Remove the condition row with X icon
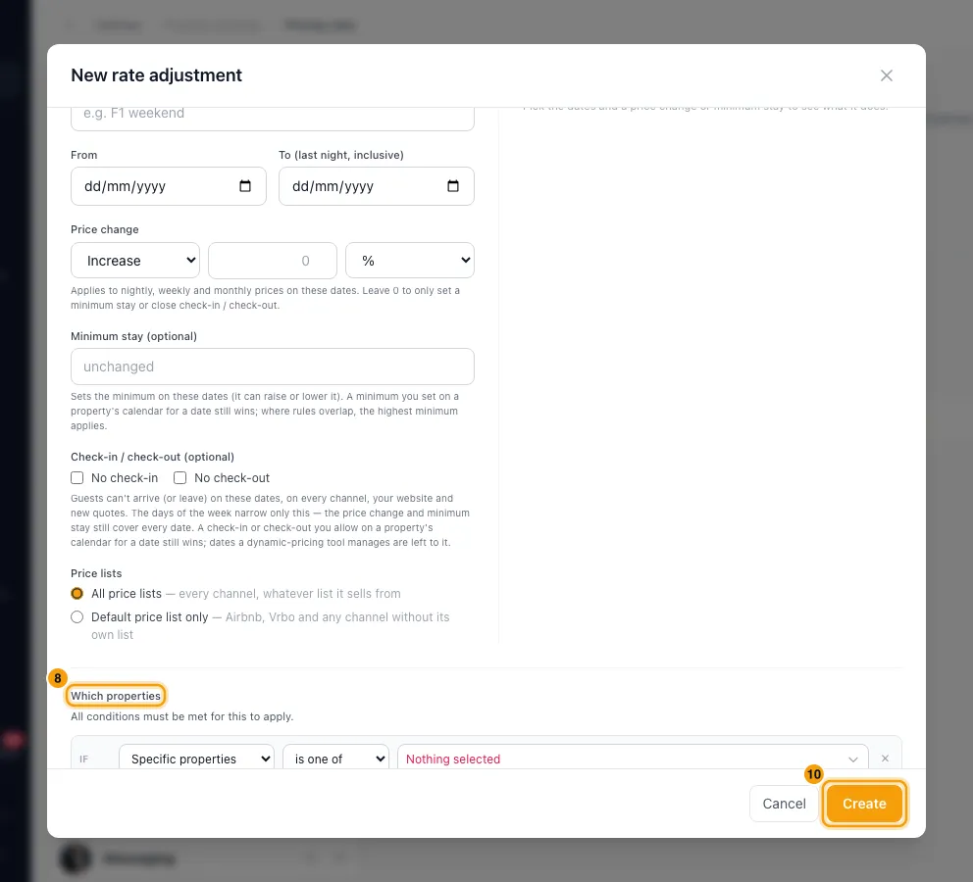 [x=885, y=759]
